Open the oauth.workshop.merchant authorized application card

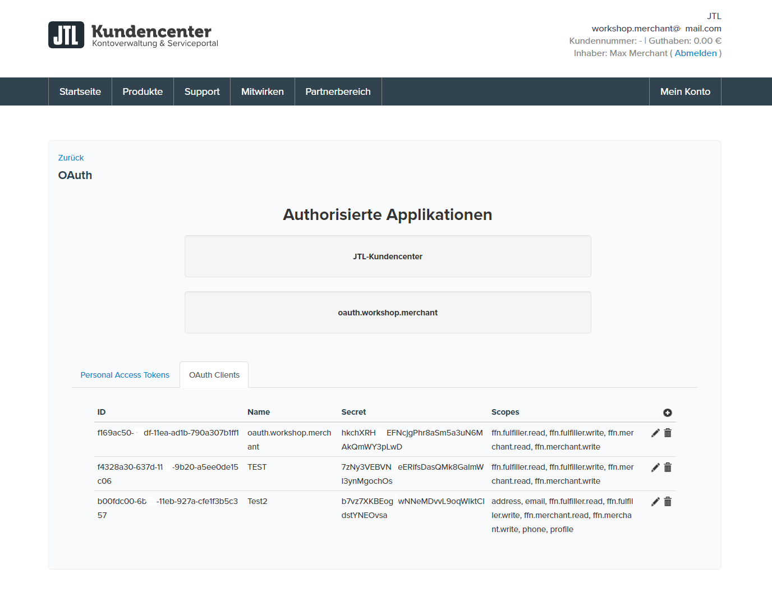point(388,313)
